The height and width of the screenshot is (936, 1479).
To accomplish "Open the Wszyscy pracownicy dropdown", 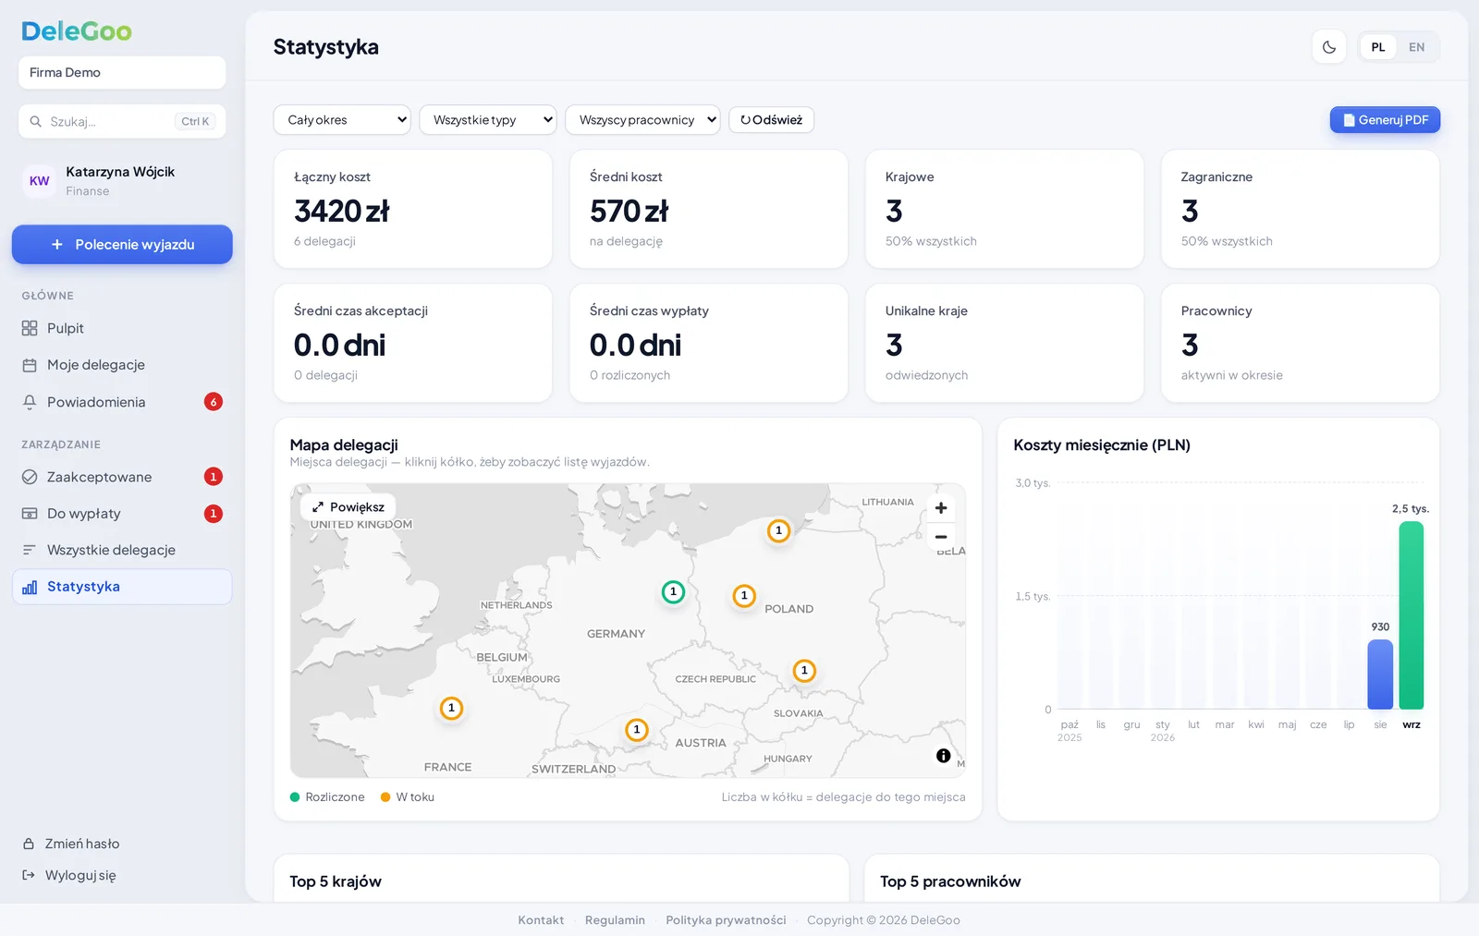I will [642, 120].
